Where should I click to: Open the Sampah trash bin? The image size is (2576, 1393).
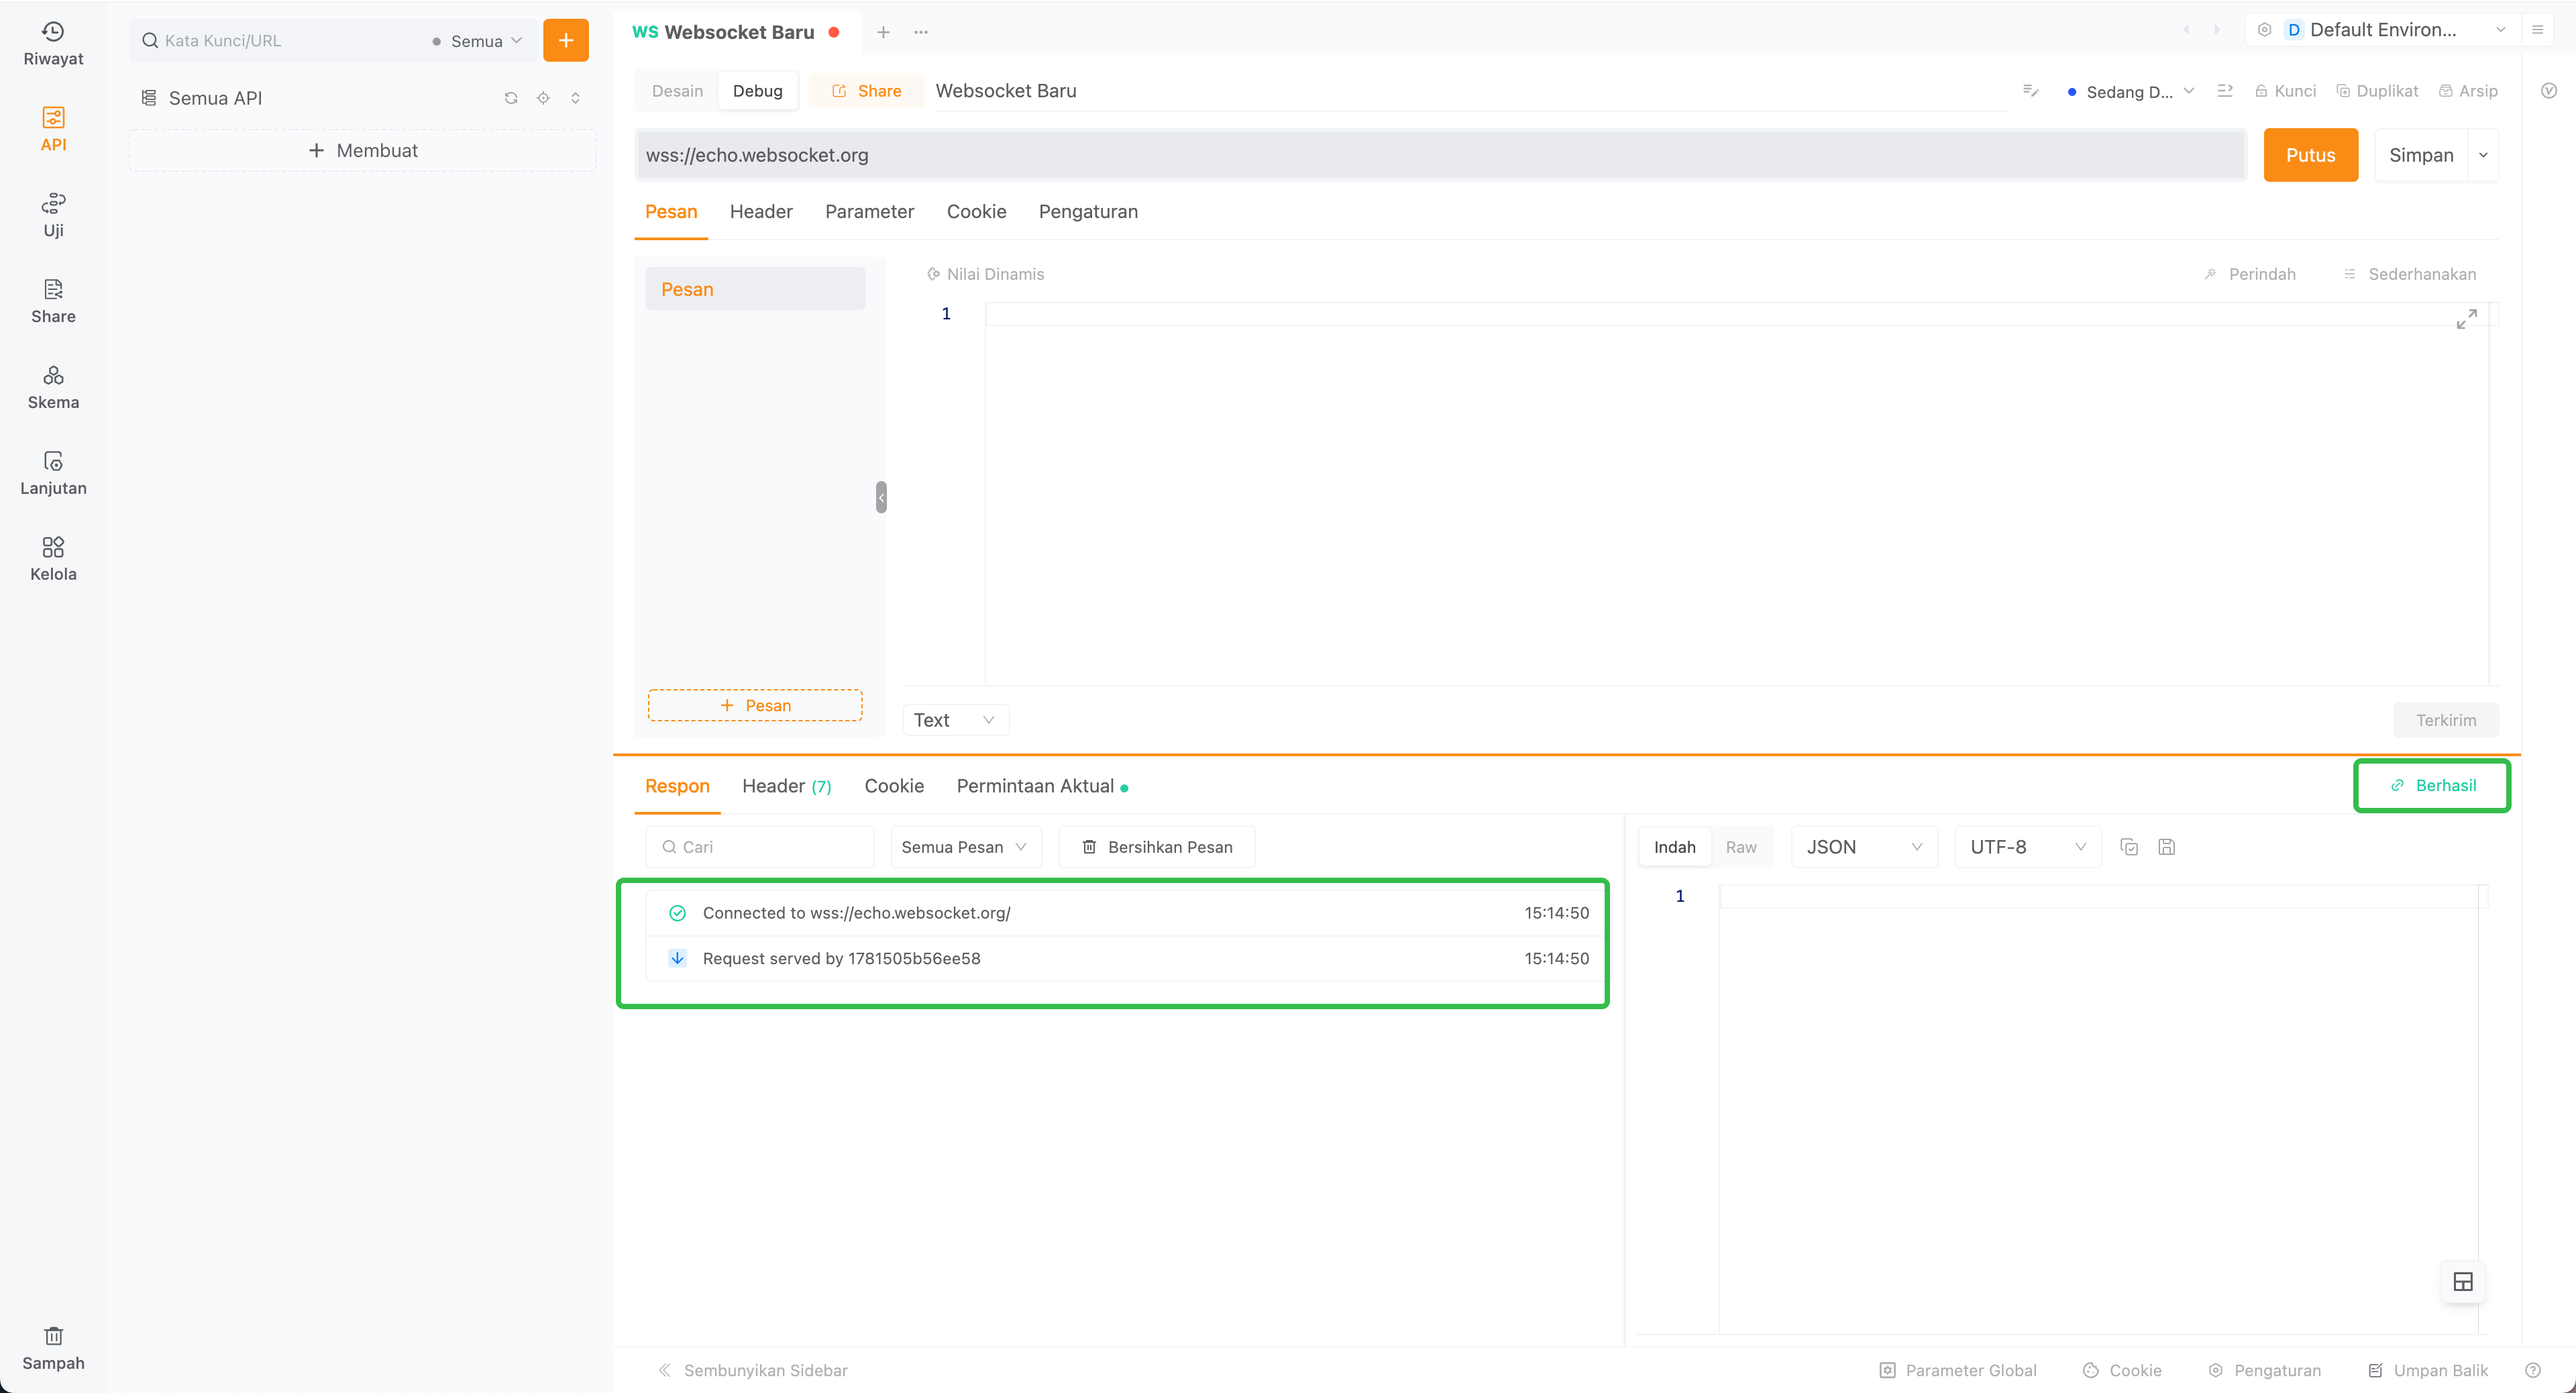click(x=53, y=1349)
